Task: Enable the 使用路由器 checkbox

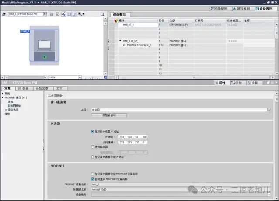Action: coord(92,147)
